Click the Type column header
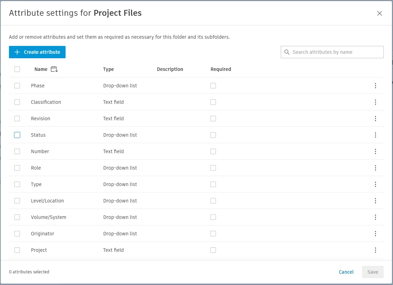Image resolution: width=393 pixels, height=285 pixels. (108, 69)
